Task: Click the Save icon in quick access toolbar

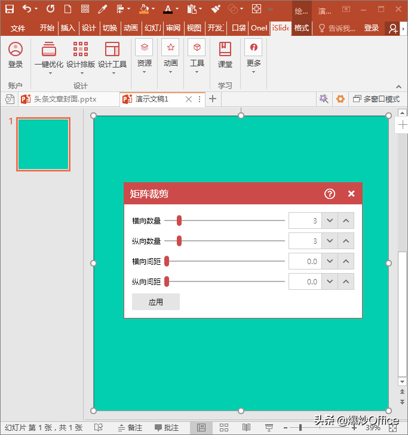Action: 10,9
